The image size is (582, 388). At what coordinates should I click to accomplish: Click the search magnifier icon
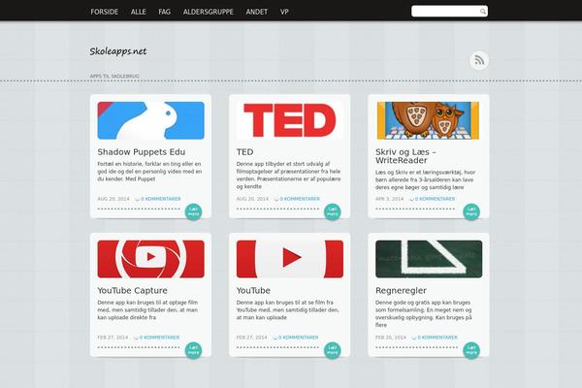coord(482,12)
